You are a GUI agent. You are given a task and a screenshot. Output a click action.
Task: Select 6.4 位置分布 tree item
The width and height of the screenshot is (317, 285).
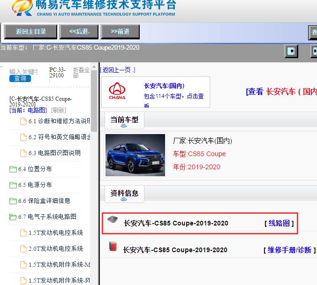click(35, 169)
